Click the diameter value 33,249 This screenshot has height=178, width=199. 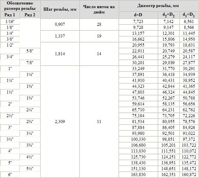(x=138, y=69)
